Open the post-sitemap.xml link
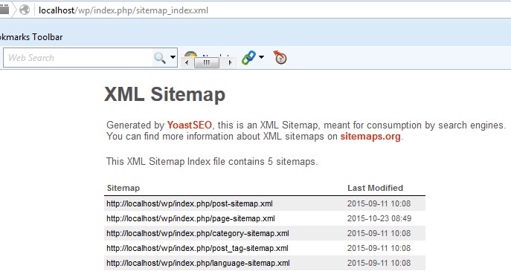This screenshot has height=271, width=511. point(190,203)
